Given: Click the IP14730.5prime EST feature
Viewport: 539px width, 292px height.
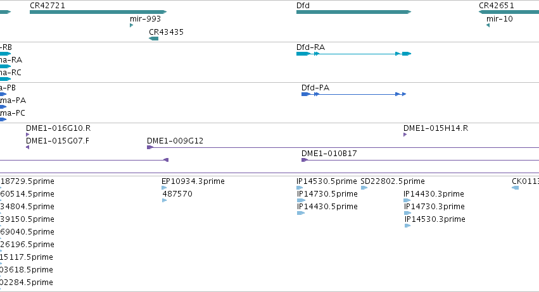Looking at the screenshot, I should tap(301, 200).
